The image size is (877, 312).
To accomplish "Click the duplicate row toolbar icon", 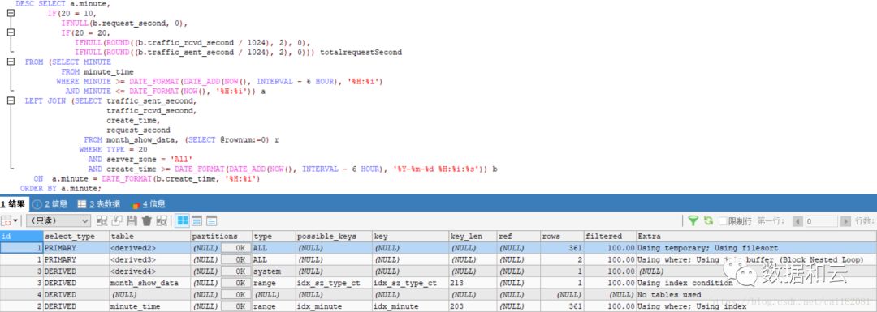I will (117, 221).
